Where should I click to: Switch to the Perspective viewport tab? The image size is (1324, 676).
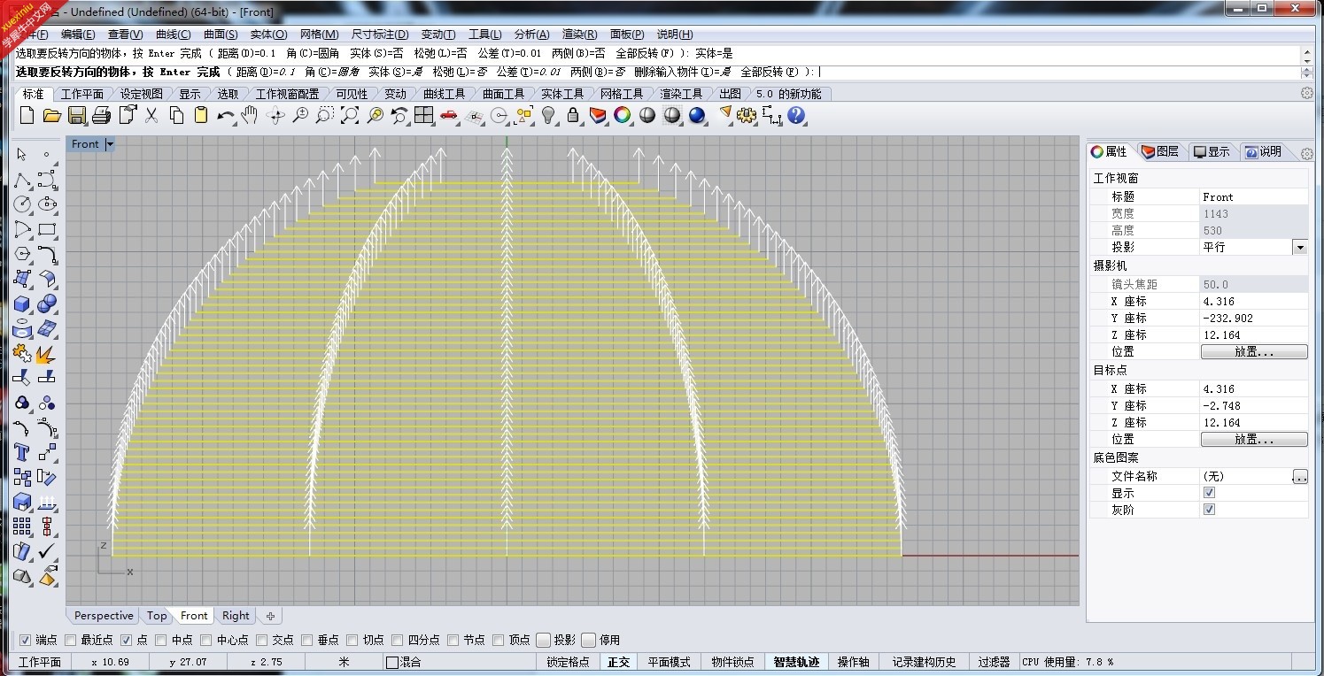point(104,616)
